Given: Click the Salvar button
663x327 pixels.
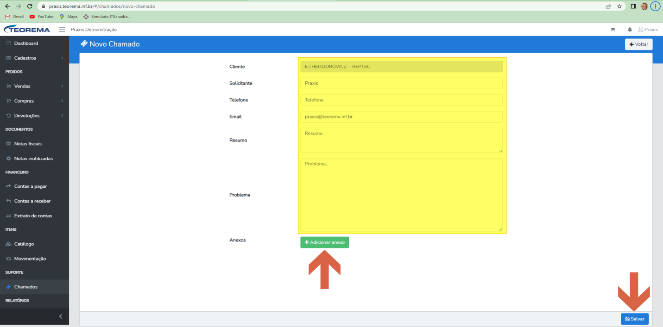Looking at the screenshot, I should point(635,319).
